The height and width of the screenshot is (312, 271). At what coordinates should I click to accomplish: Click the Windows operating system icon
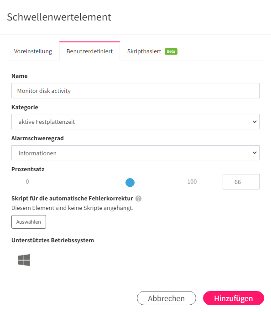point(24,260)
